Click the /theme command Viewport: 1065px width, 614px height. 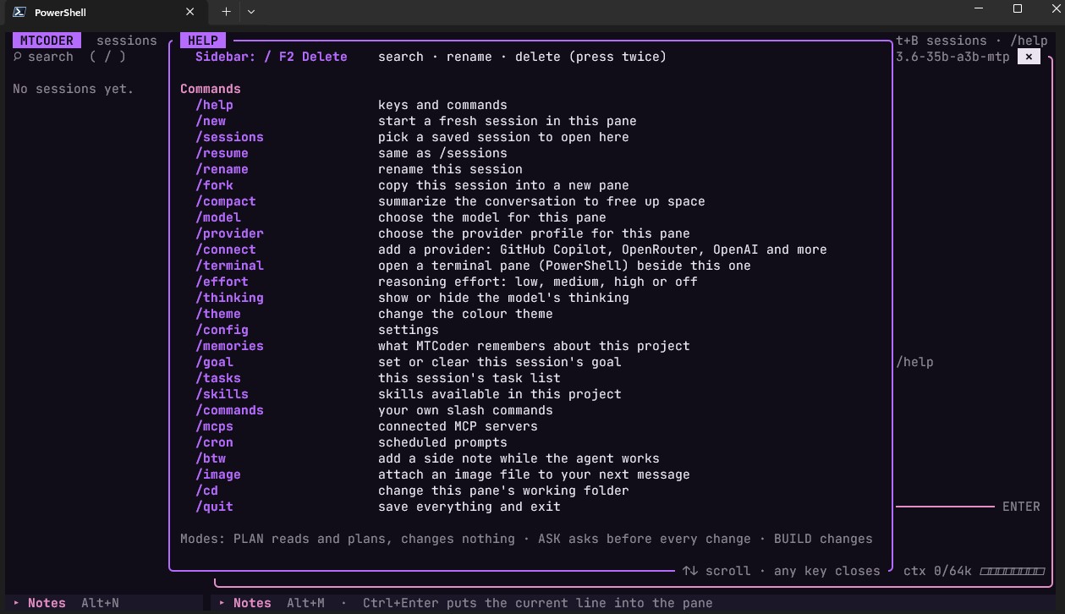click(x=218, y=314)
